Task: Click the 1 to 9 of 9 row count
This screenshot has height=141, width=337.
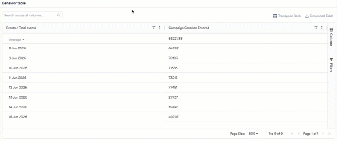Action: (x=275, y=134)
